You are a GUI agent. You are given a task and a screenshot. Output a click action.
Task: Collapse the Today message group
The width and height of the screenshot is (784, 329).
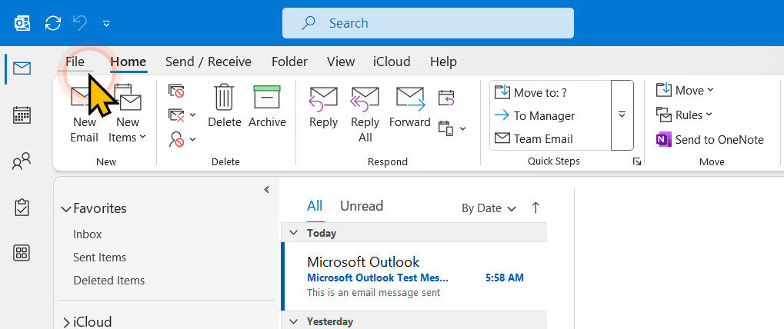pos(293,233)
